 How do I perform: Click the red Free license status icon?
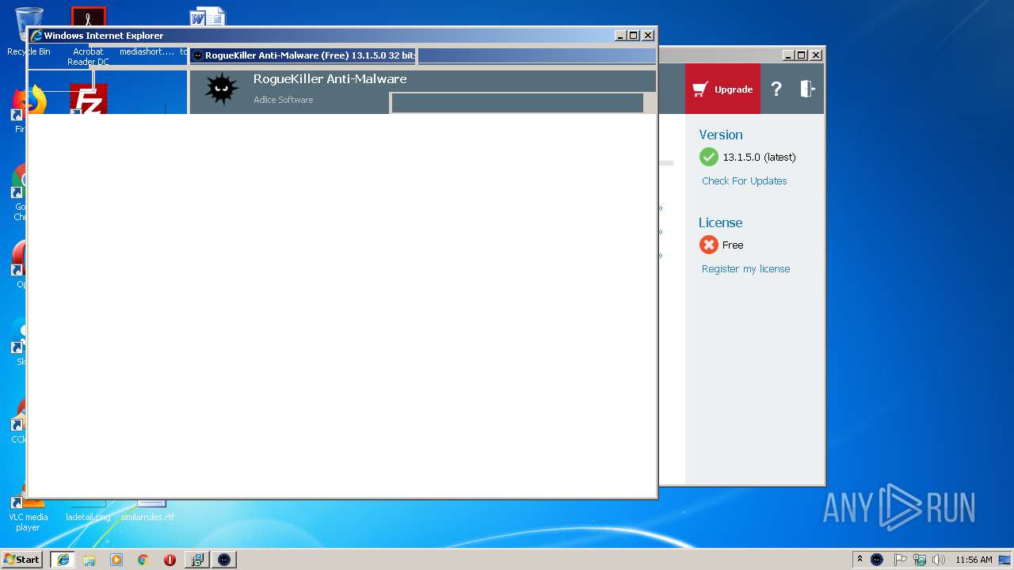[708, 245]
